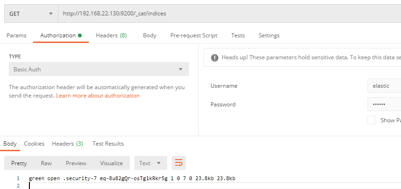Switch to the Preview response view
401x189 pixels.
click(76, 163)
